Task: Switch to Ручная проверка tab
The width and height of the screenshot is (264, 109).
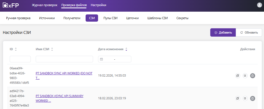Action: (x=18, y=18)
